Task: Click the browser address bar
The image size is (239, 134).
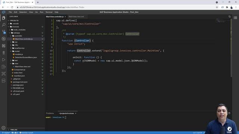Action: (x=116, y=7)
